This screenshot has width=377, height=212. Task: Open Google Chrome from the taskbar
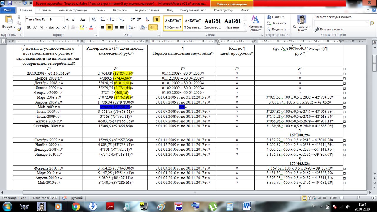tap(76, 206)
